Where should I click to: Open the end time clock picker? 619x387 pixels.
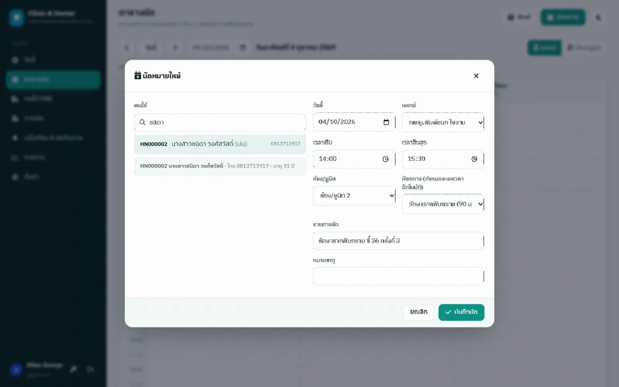474,159
